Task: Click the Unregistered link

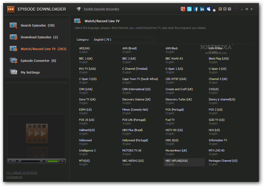Action: (x=14, y=177)
